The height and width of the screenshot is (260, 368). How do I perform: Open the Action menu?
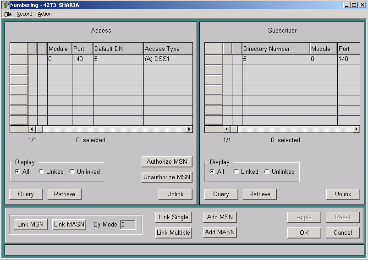point(44,14)
